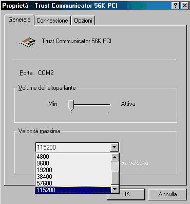Click the list scrollbar down arrow
Image resolution: width=190 pixels, height=204 pixels.
pyautogui.click(x=115, y=189)
